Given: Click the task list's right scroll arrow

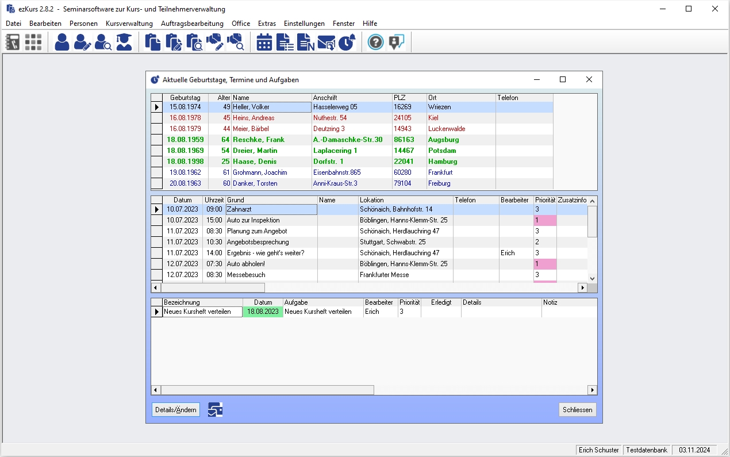Looking at the screenshot, I should 592,390.
